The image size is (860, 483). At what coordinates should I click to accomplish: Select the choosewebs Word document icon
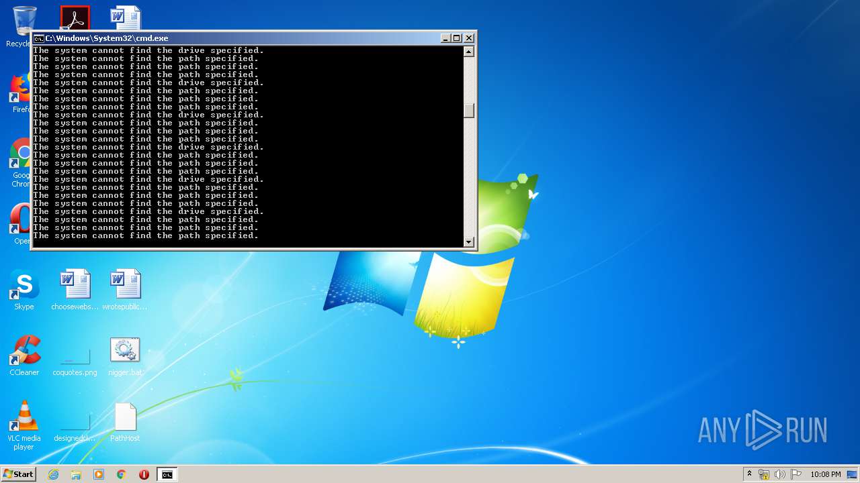[75, 290]
